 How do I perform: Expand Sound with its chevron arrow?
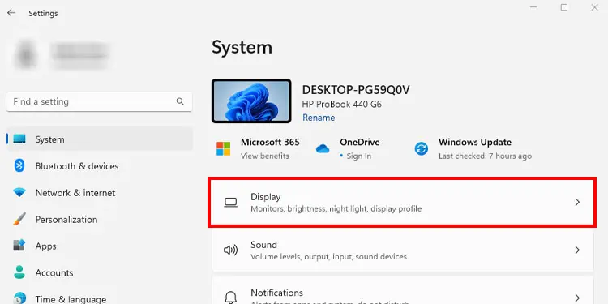pos(577,250)
